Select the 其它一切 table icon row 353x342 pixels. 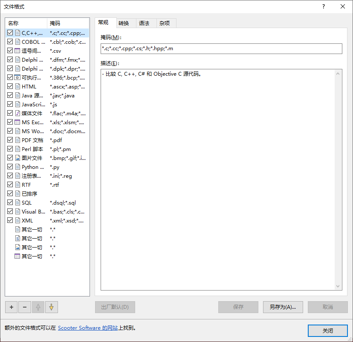click(47, 256)
